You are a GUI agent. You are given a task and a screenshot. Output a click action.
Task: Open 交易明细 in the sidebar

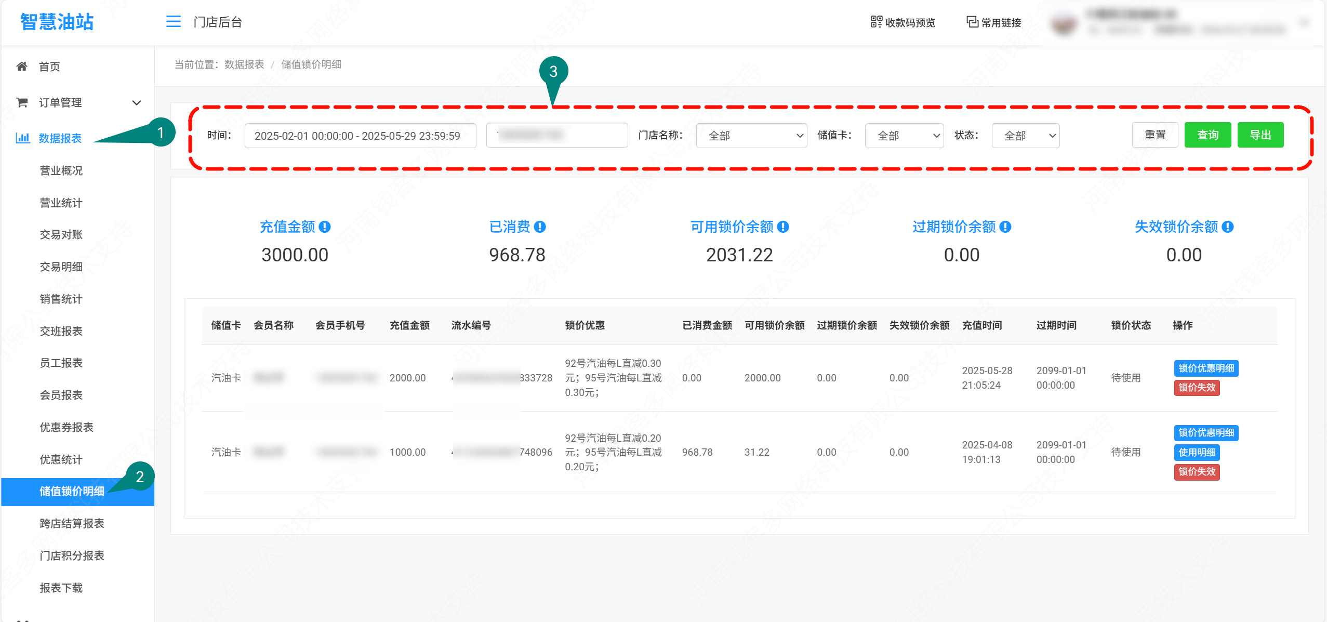pyautogui.click(x=61, y=267)
